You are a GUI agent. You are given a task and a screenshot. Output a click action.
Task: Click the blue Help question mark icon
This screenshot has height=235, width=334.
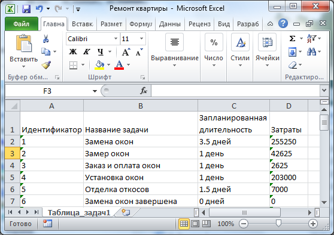[283, 24]
